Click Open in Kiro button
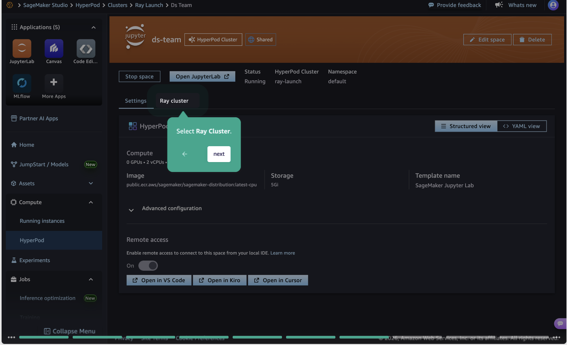567x345 pixels. tap(220, 280)
